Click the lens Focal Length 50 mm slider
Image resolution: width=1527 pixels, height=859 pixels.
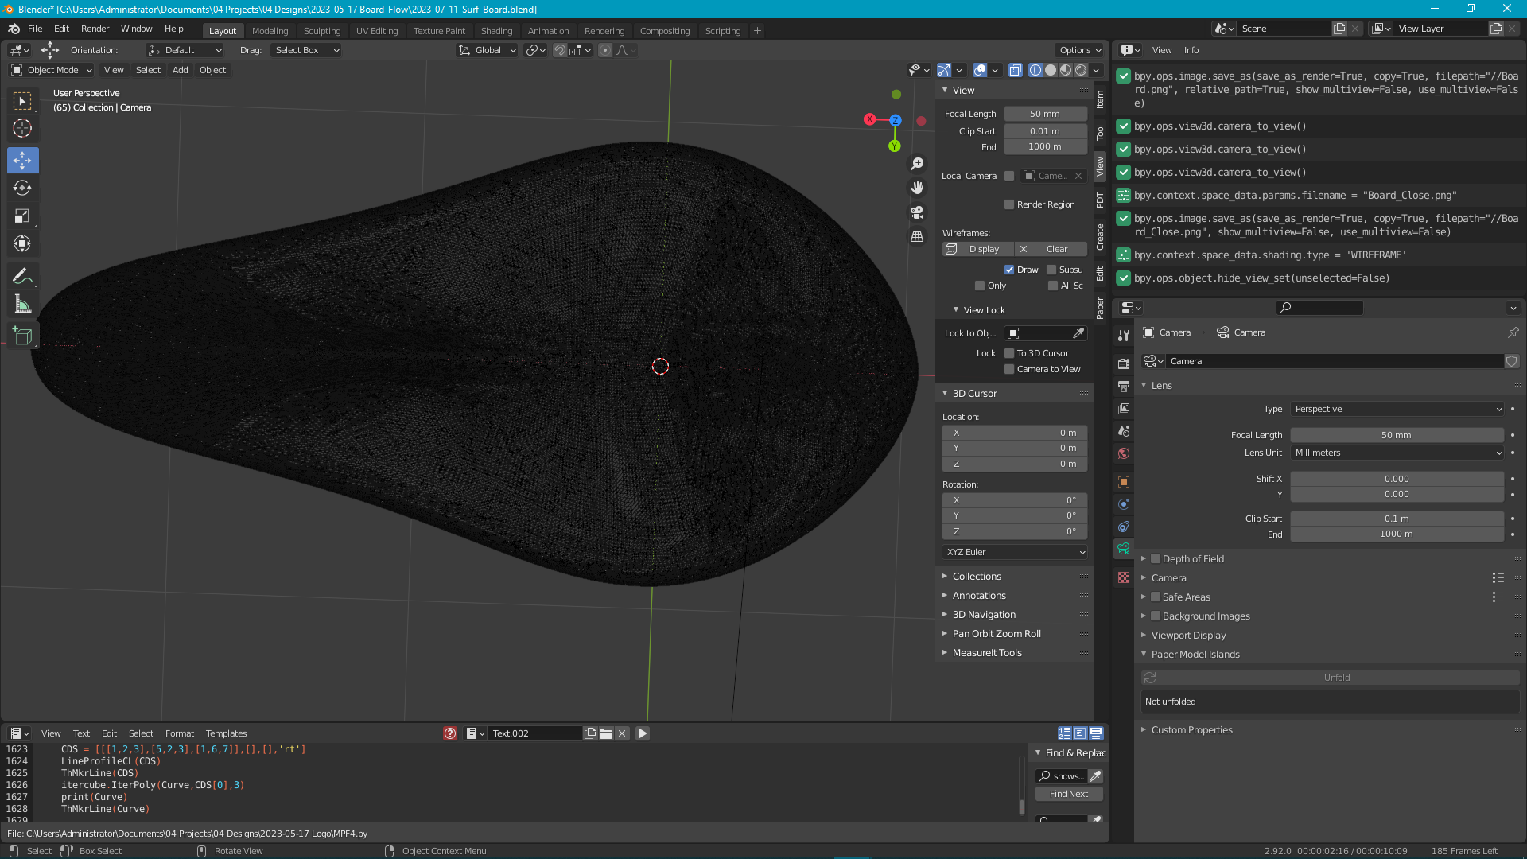coord(1397,435)
